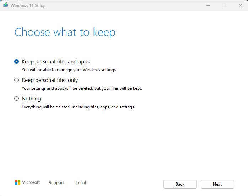Go Back to previous setup step

coord(180,184)
